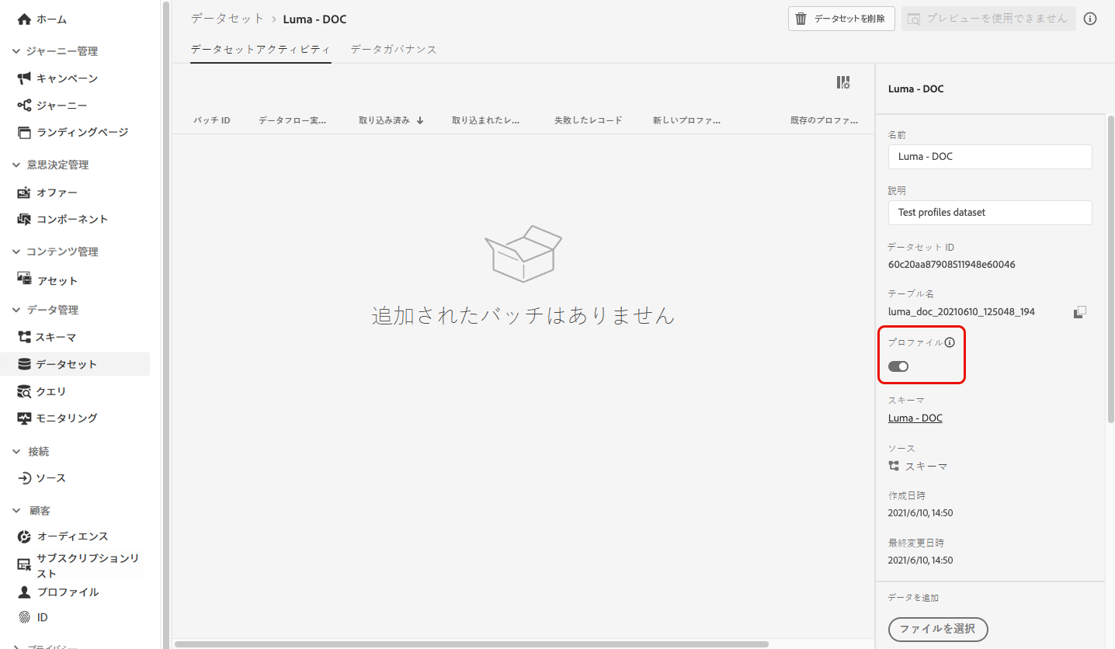Click the サブスクリプションリスト icon
This screenshot has height=649, width=1115.
coord(24,566)
